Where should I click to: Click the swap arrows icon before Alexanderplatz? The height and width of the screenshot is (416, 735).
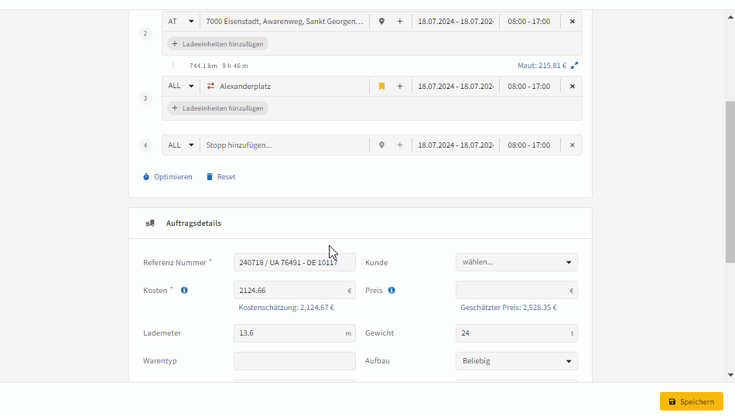point(211,86)
